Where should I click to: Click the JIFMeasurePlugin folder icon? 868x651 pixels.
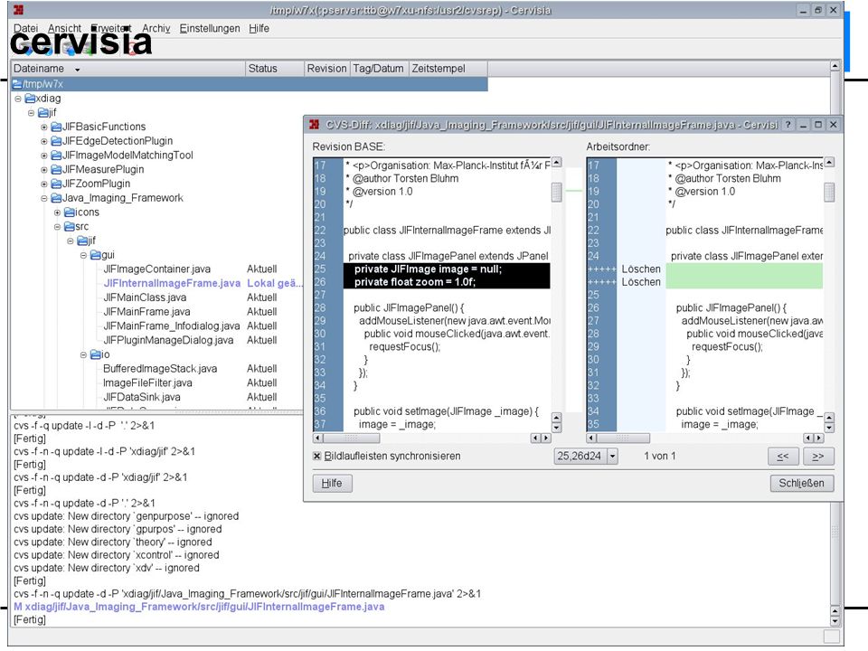point(56,169)
